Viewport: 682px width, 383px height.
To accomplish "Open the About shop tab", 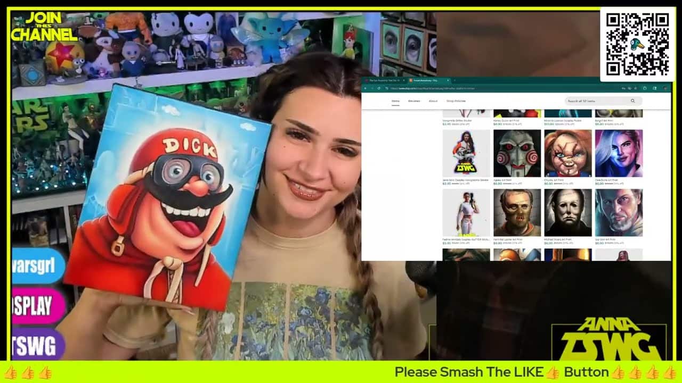I will (x=433, y=101).
